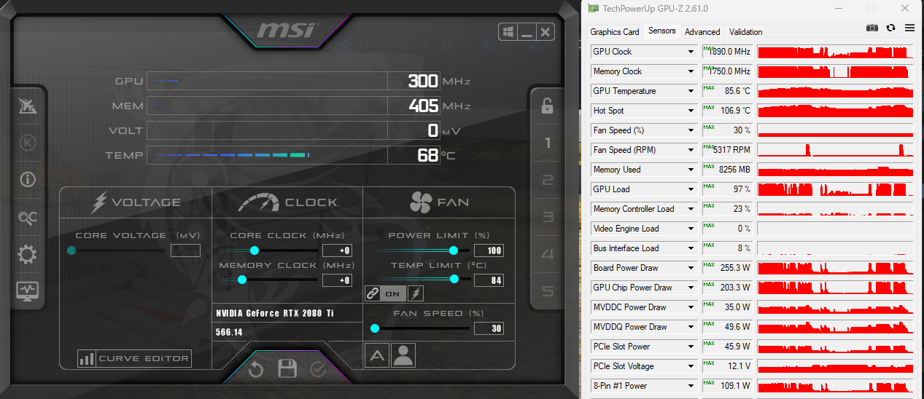924x399 pixels.
Task: Click the GPU Clock max value 1890.0 MHz
Action: (x=727, y=52)
